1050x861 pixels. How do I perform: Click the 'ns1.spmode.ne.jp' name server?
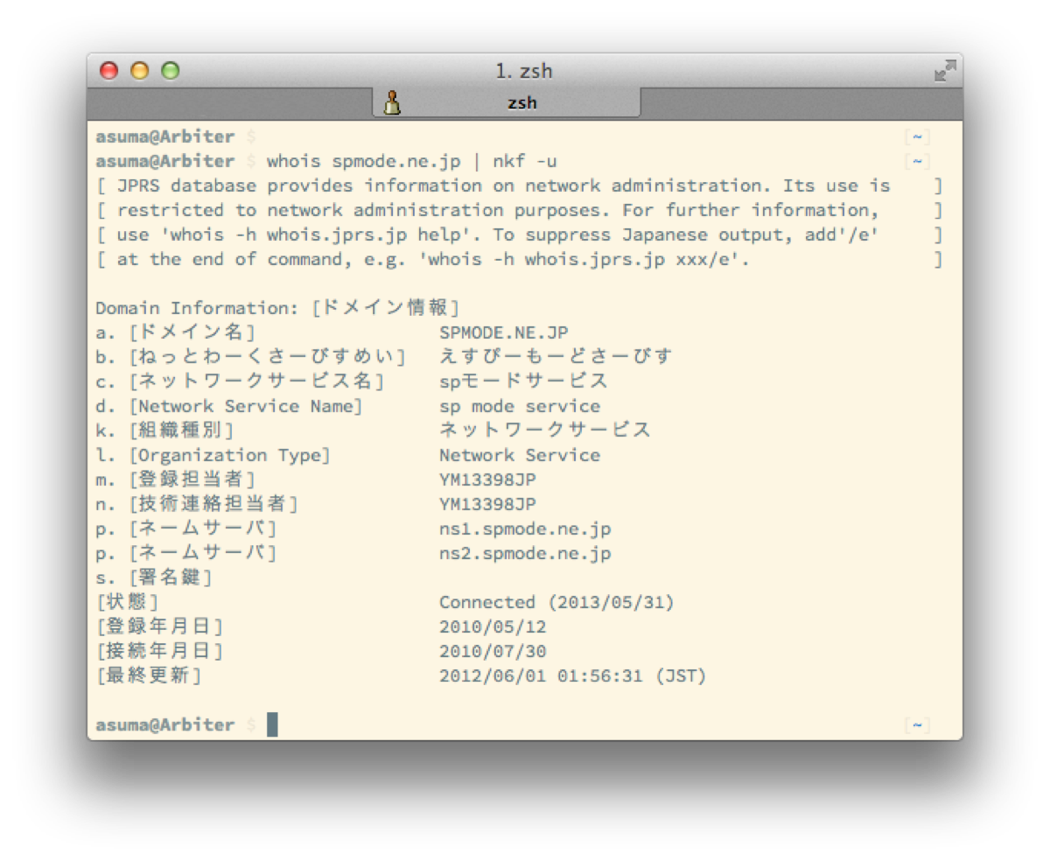[525, 529]
